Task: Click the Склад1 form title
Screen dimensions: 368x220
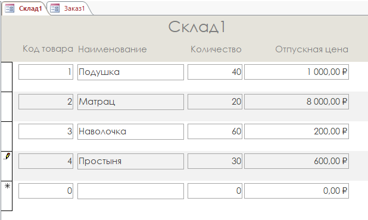Action: 197,27
